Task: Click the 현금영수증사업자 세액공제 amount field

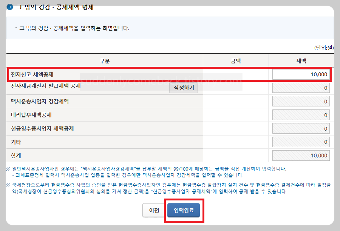Action: (x=300, y=128)
